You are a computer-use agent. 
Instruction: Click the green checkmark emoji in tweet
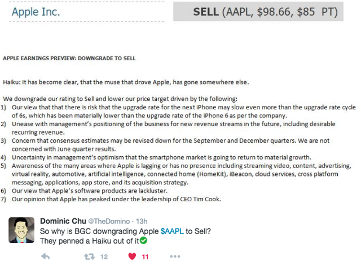(x=143, y=241)
